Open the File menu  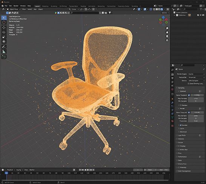point(6,6)
